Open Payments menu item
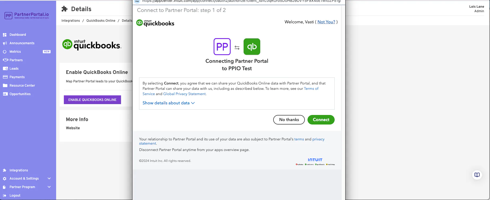 coord(17,77)
